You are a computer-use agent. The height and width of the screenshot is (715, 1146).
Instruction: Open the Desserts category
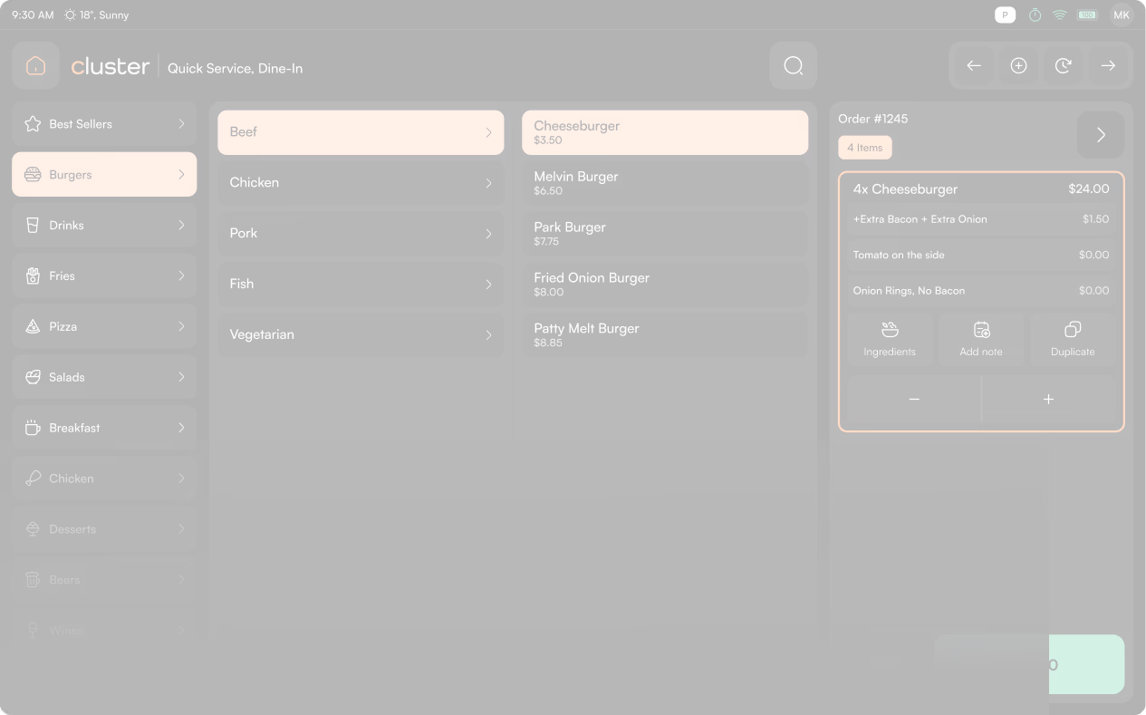coord(104,529)
